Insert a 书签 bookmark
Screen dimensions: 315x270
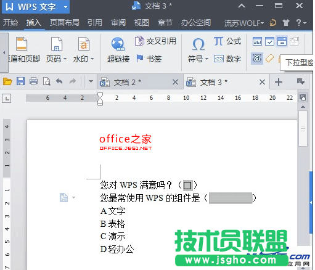pyautogui.click(x=149, y=59)
